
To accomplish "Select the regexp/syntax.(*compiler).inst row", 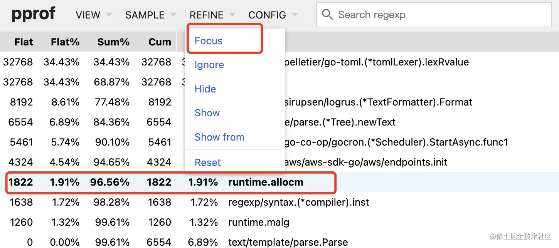I will (298, 202).
